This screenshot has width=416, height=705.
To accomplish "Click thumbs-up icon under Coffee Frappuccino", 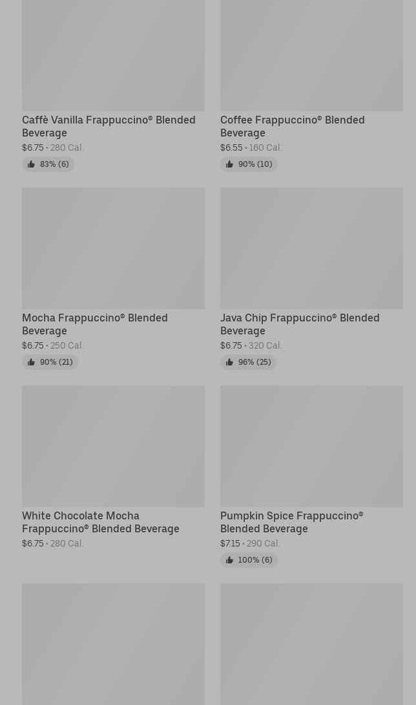I will (229, 164).
